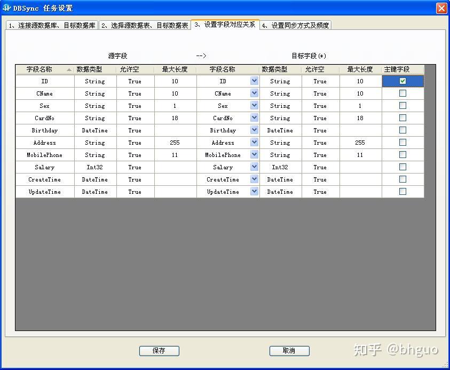This screenshot has width=450, height=370.
Task: Click the sort arrow on 字段名称 column header
Action: [69, 69]
